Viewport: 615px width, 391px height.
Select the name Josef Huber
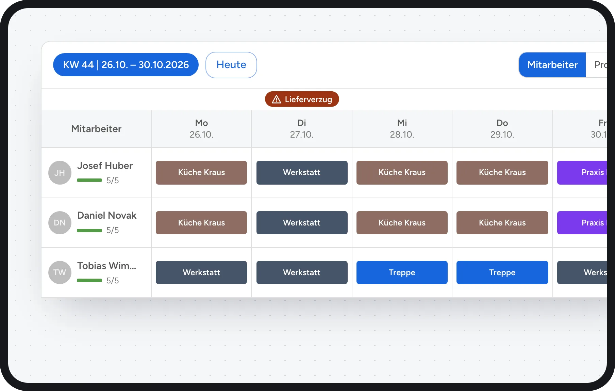point(105,166)
